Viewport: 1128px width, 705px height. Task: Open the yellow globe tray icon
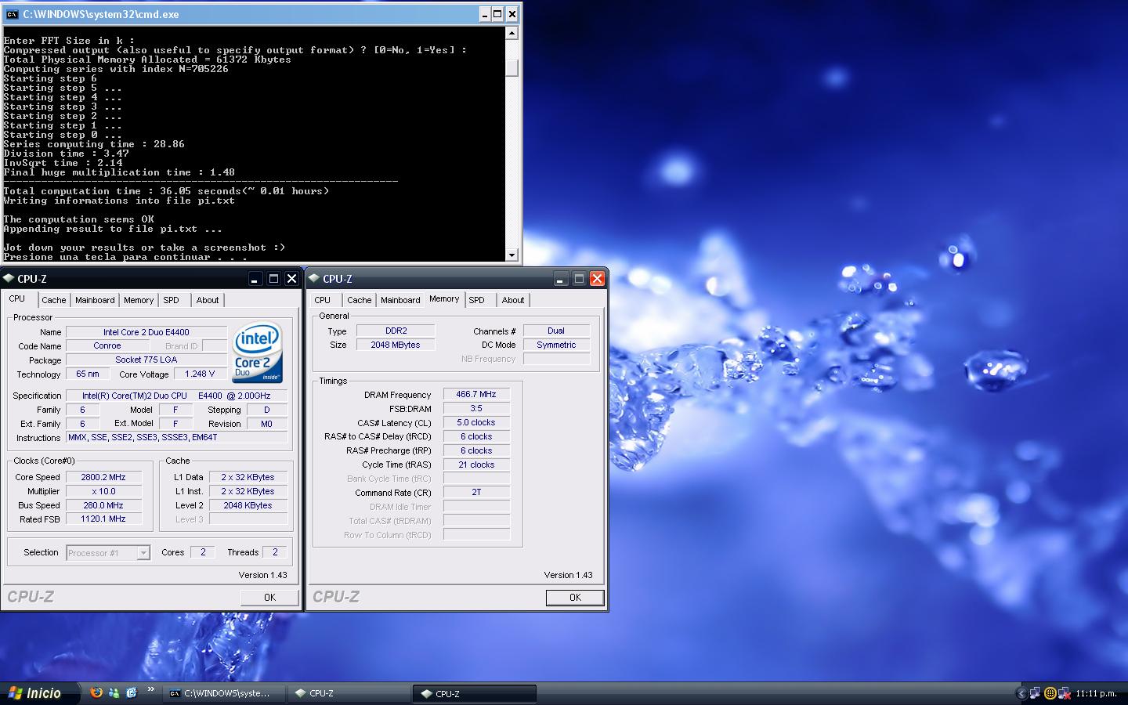click(1050, 693)
